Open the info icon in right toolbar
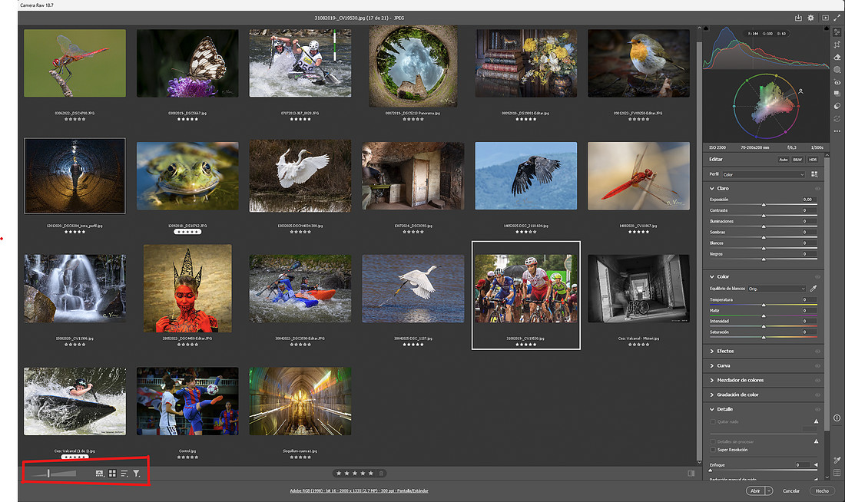 coord(837,418)
